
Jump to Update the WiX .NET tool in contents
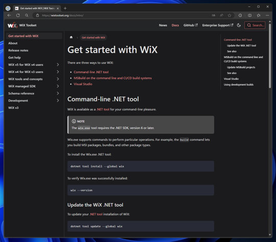tap(241, 45)
